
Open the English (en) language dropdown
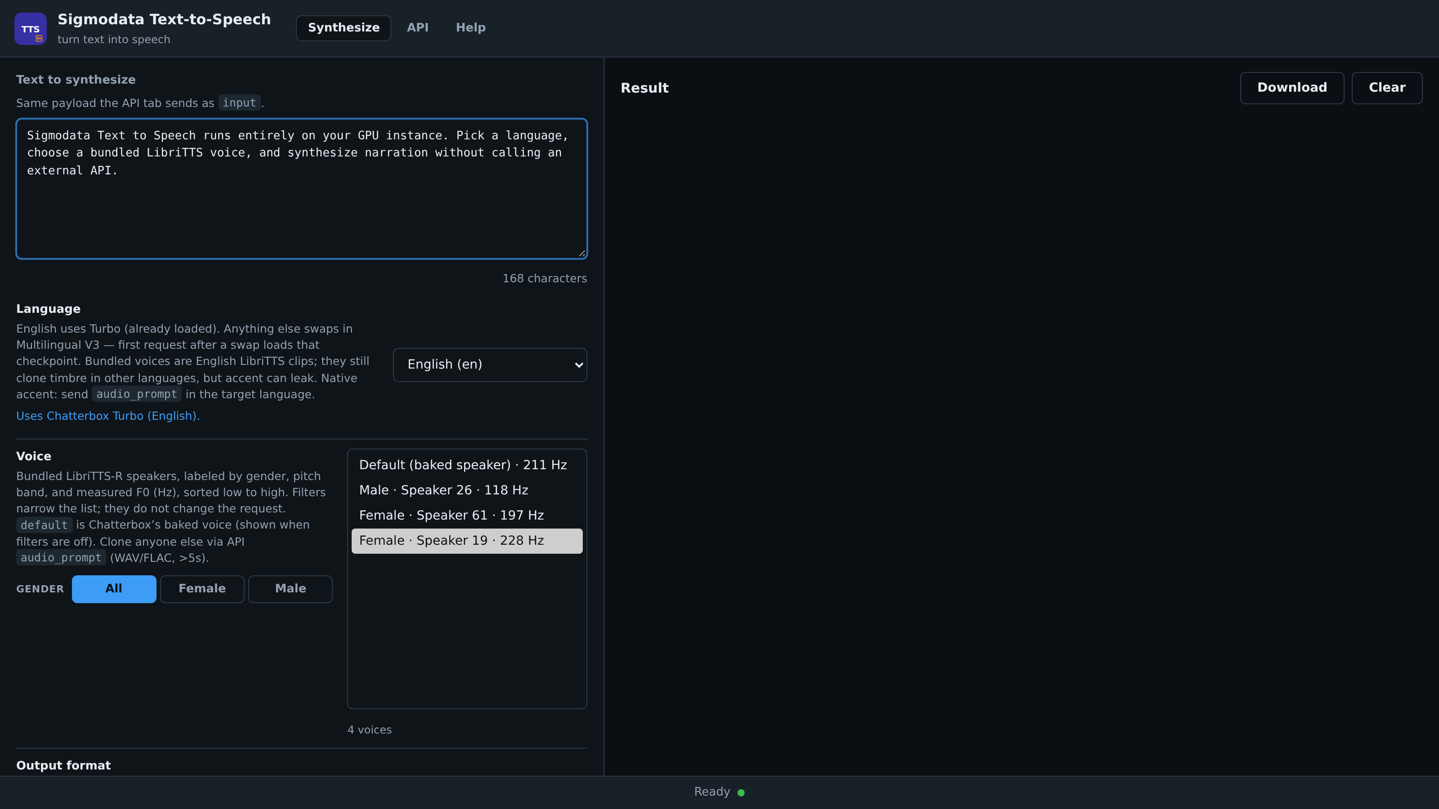pyautogui.click(x=490, y=364)
